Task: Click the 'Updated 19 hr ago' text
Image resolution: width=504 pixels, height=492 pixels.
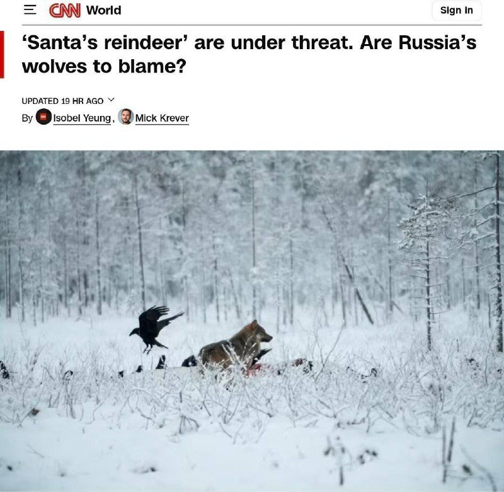Action: pos(62,101)
